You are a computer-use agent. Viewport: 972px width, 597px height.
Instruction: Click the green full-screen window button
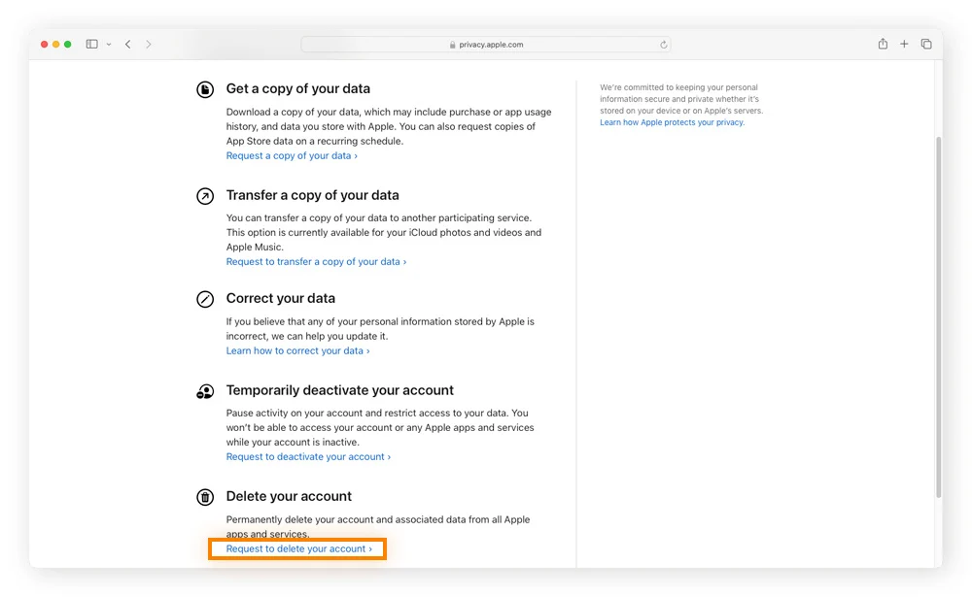68,45
